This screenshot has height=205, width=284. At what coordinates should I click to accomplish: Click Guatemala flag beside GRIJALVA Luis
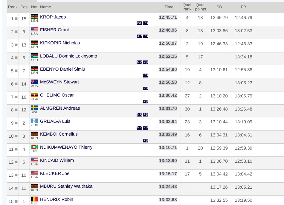click(x=34, y=121)
